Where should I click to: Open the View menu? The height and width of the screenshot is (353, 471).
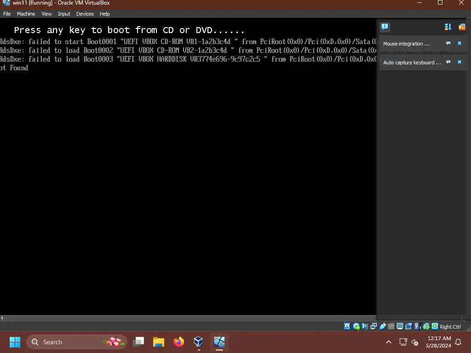(x=46, y=14)
